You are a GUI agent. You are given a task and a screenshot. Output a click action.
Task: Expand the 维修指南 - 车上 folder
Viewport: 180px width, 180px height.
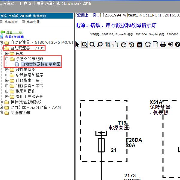[x=7, y=80]
